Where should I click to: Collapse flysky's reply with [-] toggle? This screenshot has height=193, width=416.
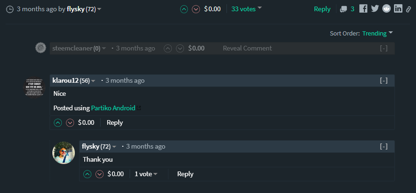pos(384,146)
